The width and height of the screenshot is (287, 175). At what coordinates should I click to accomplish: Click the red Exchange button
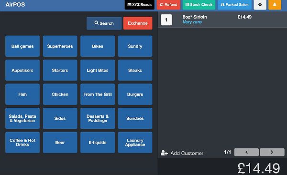138,23
